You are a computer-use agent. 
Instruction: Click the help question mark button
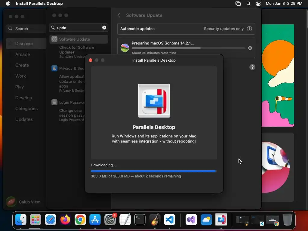[x=252, y=67]
